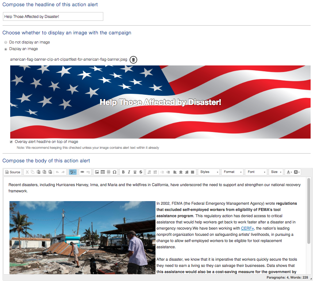Open the Format dropdown
Screen dimensions: 315x283
coord(233,172)
